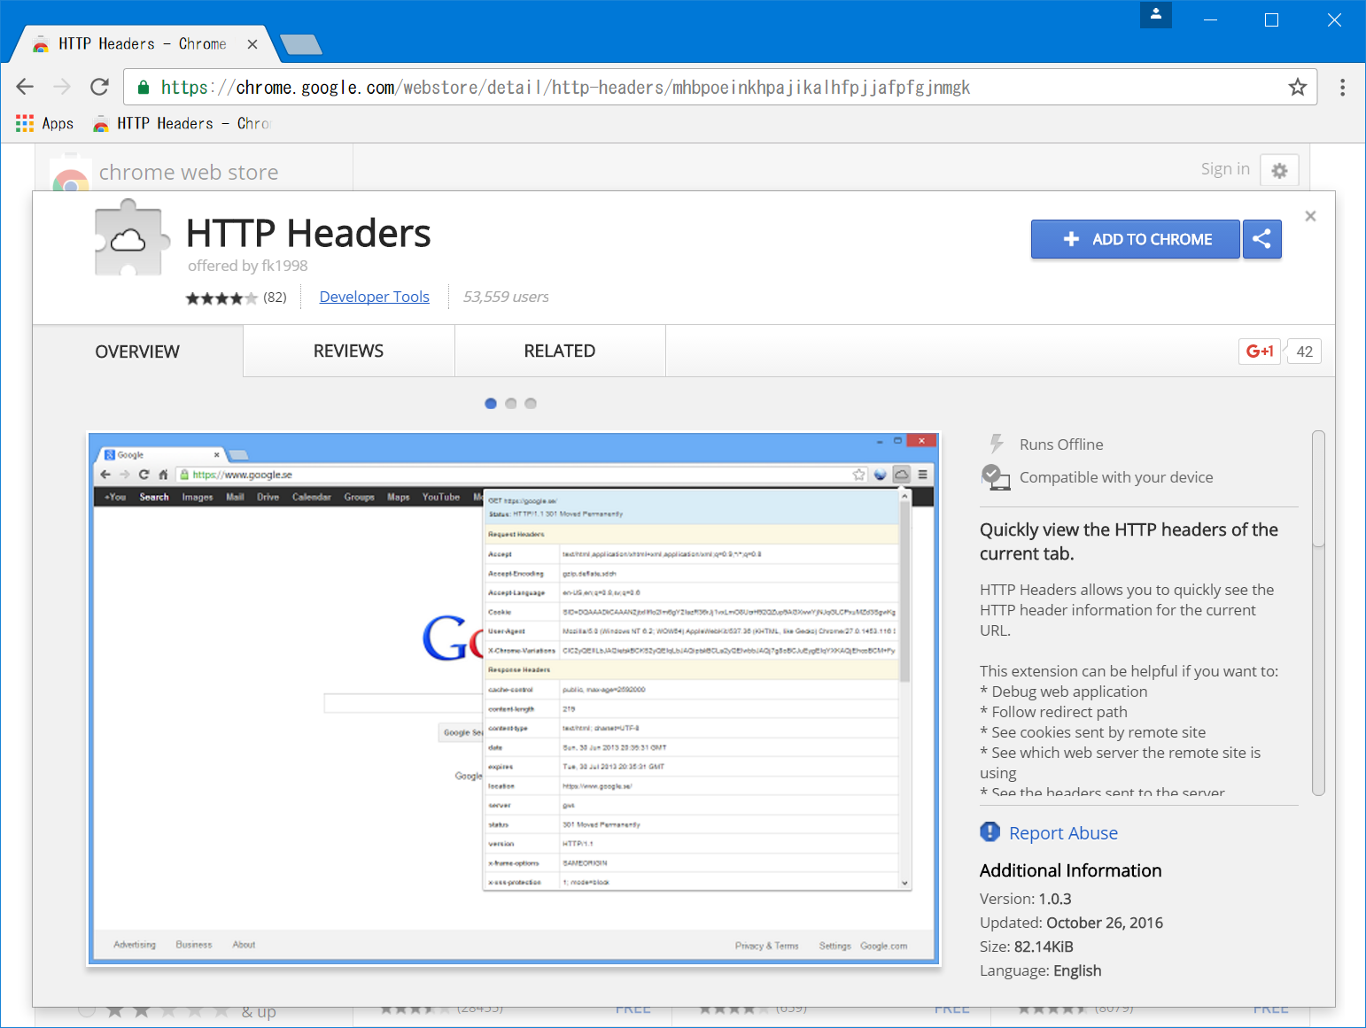Screen dimensions: 1366x1028
Task: Click the HTTP Headers tab title
Action: tap(142, 44)
